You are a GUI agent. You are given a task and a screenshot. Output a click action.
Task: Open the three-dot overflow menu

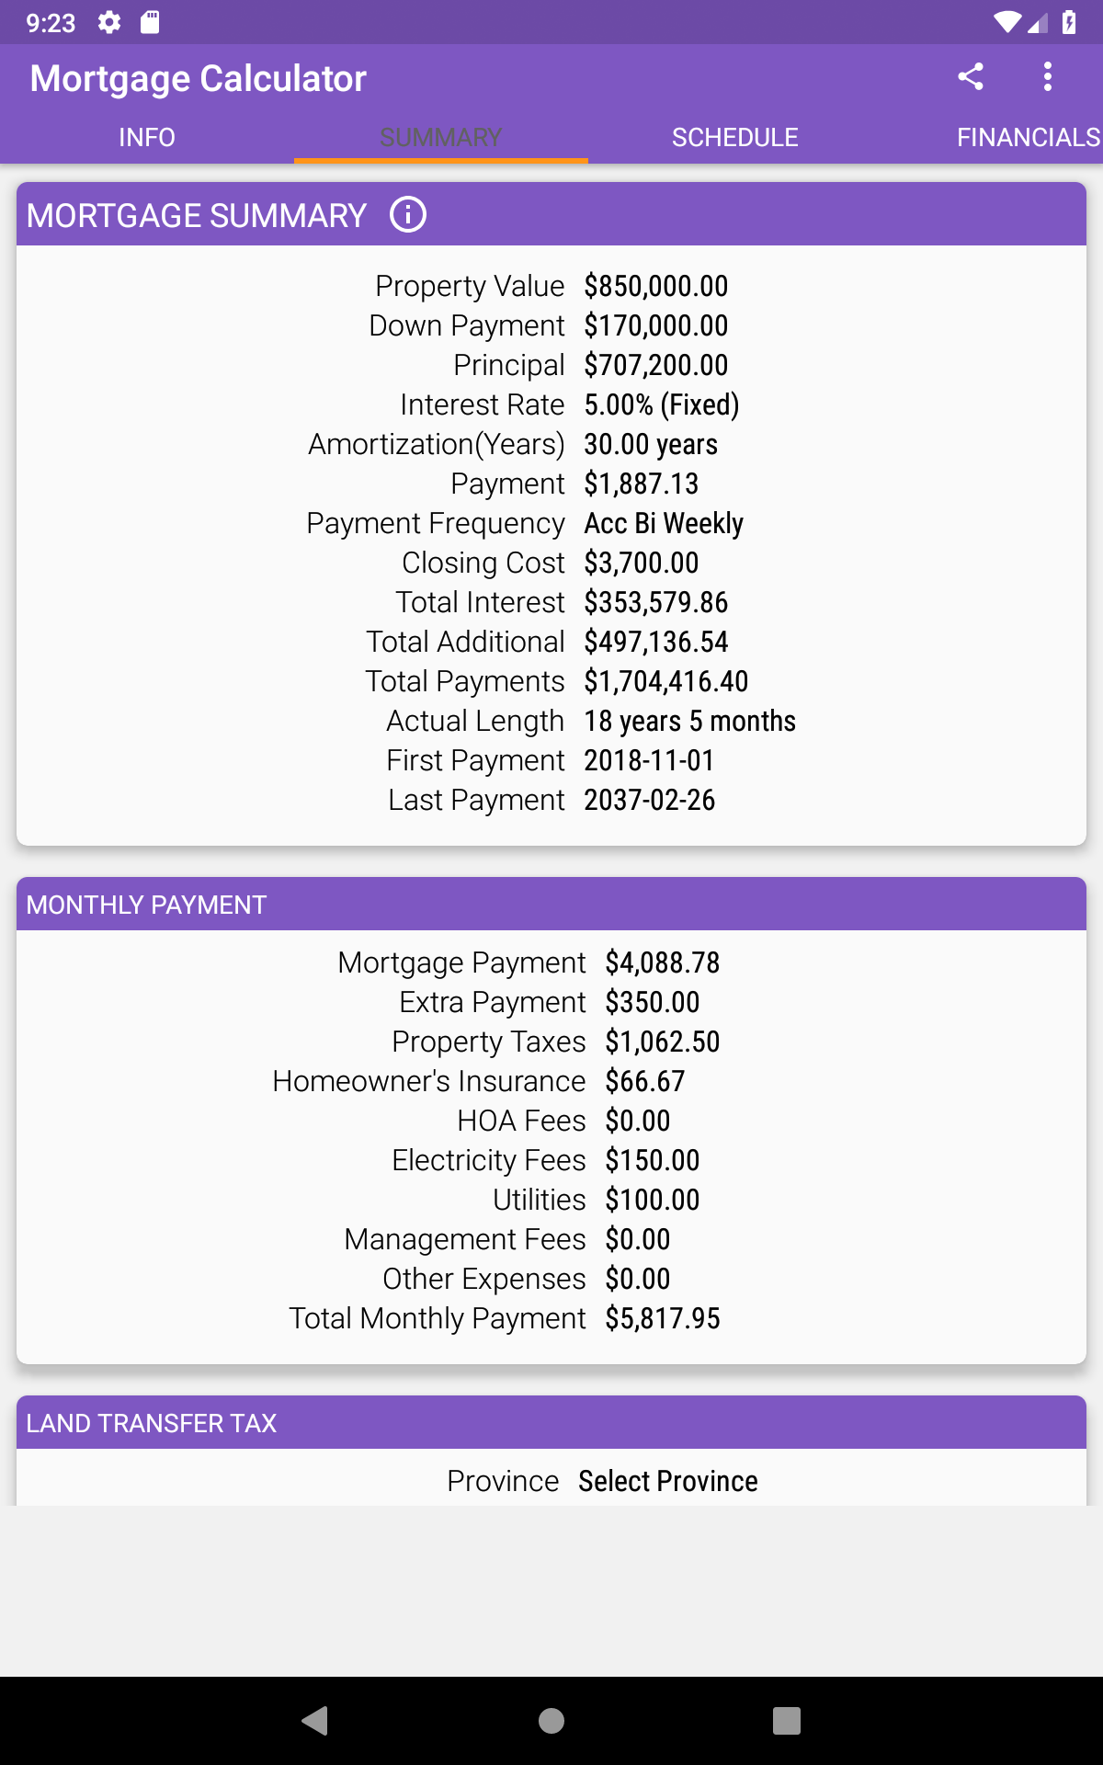click(1047, 77)
